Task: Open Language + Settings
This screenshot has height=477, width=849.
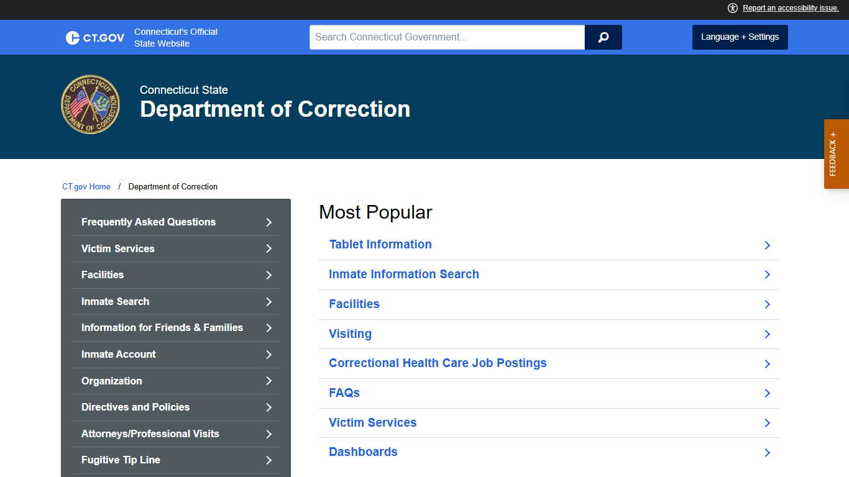Action: click(740, 37)
